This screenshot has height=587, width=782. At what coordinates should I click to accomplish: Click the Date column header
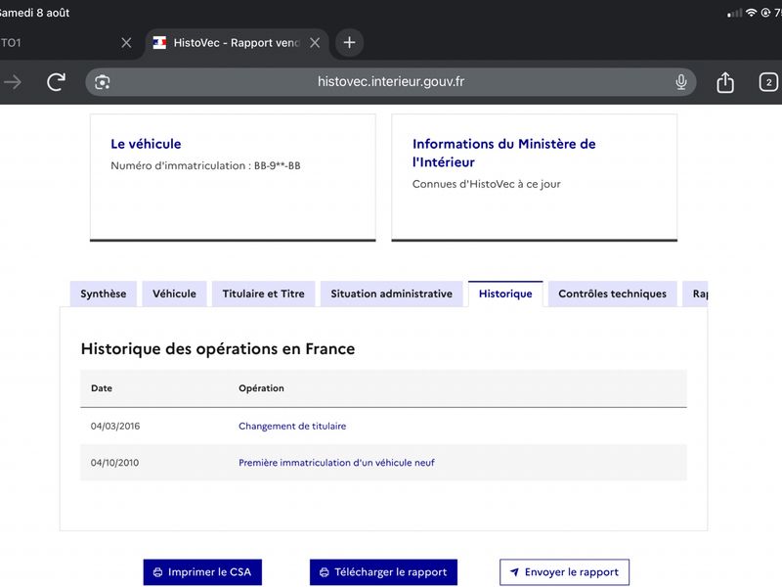102,388
